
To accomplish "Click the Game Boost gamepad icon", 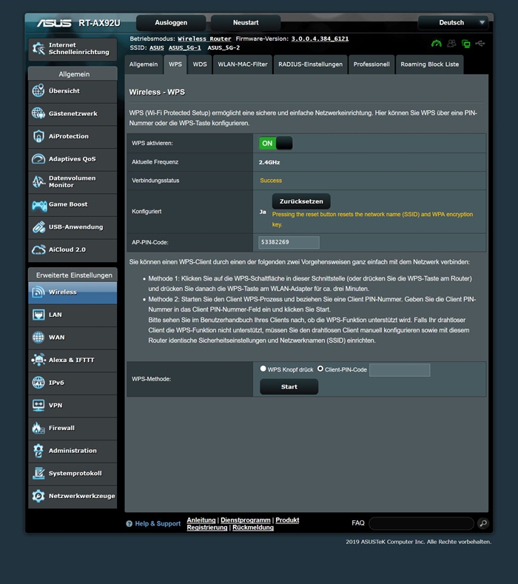I will coord(39,205).
